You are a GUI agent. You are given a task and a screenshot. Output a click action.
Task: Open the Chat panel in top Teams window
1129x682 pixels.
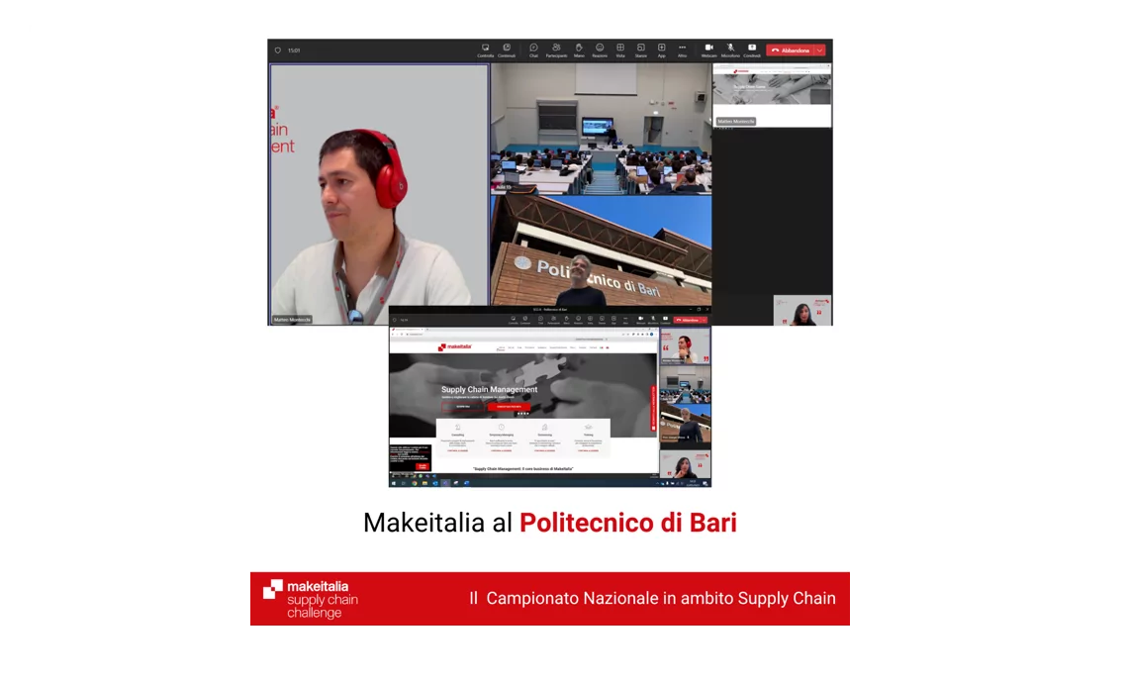pyautogui.click(x=533, y=50)
